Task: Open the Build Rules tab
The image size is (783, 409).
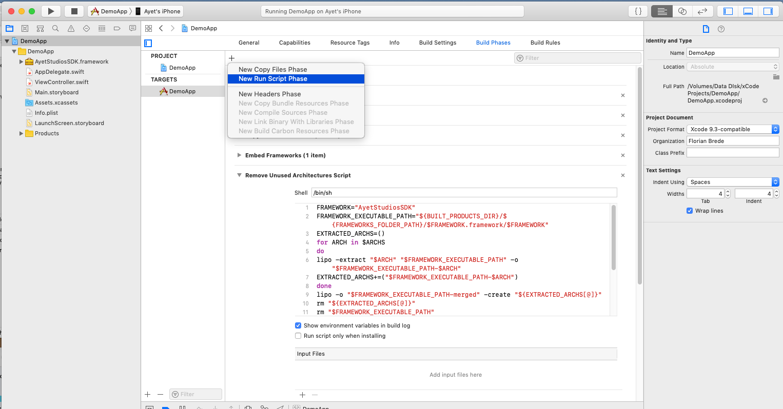Action: 545,43
